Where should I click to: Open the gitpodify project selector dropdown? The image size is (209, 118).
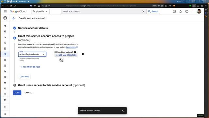40,11
